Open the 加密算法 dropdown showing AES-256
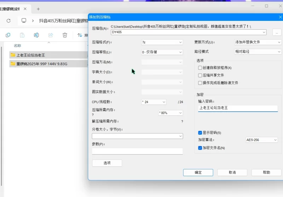Image resolution: width=283 pixels, height=197 pixels. (261, 140)
